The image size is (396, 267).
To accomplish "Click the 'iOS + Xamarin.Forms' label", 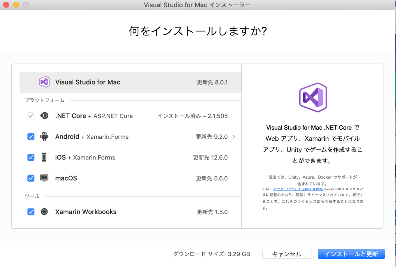I will pos(85,157).
